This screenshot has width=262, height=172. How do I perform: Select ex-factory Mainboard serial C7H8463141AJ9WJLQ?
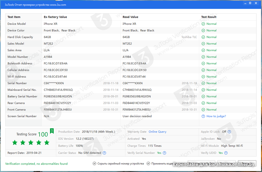tap(58, 90)
